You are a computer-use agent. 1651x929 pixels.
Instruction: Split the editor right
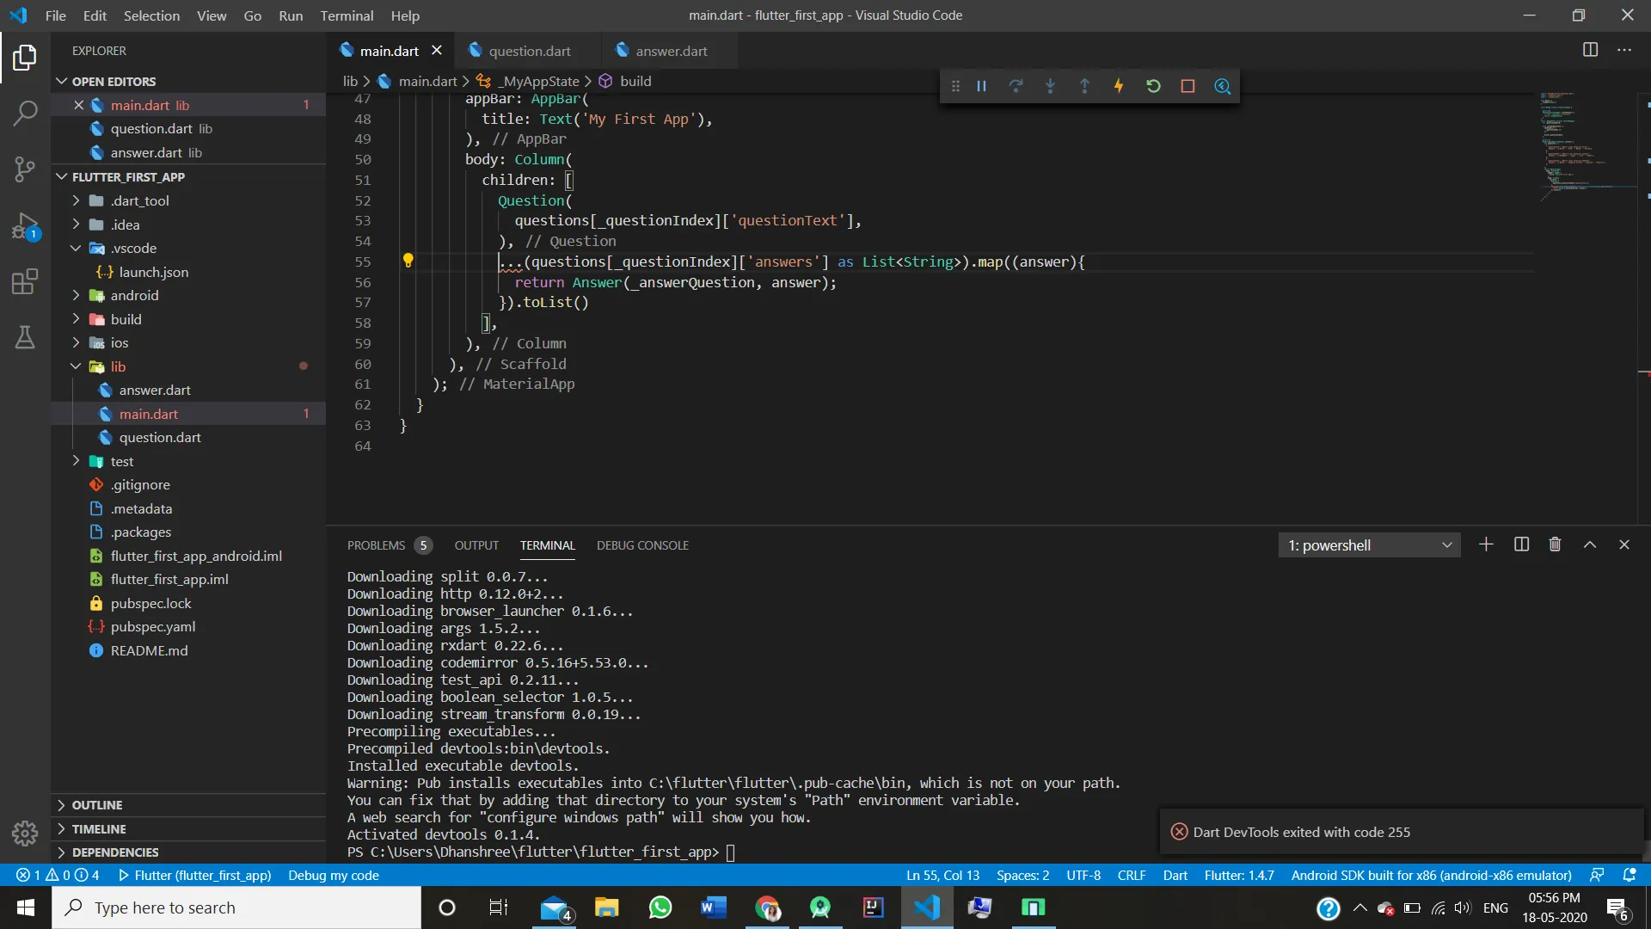coord(1590,50)
